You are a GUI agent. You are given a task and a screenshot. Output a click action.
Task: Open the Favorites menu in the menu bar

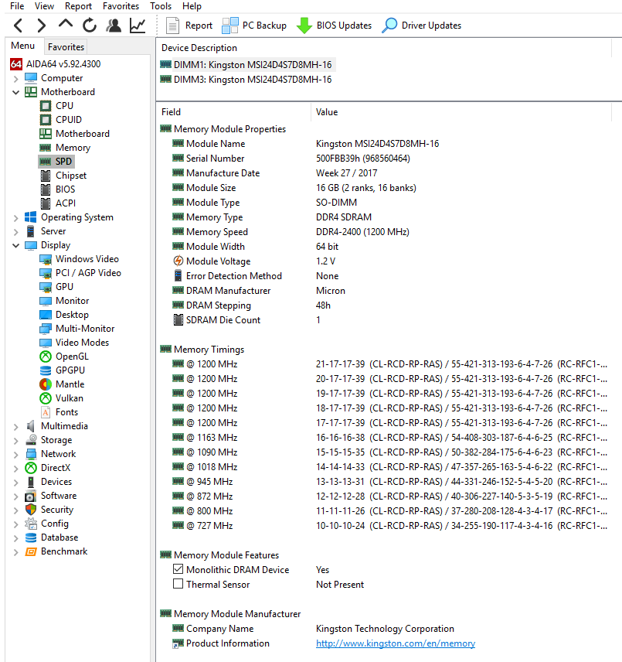(x=121, y=6)
